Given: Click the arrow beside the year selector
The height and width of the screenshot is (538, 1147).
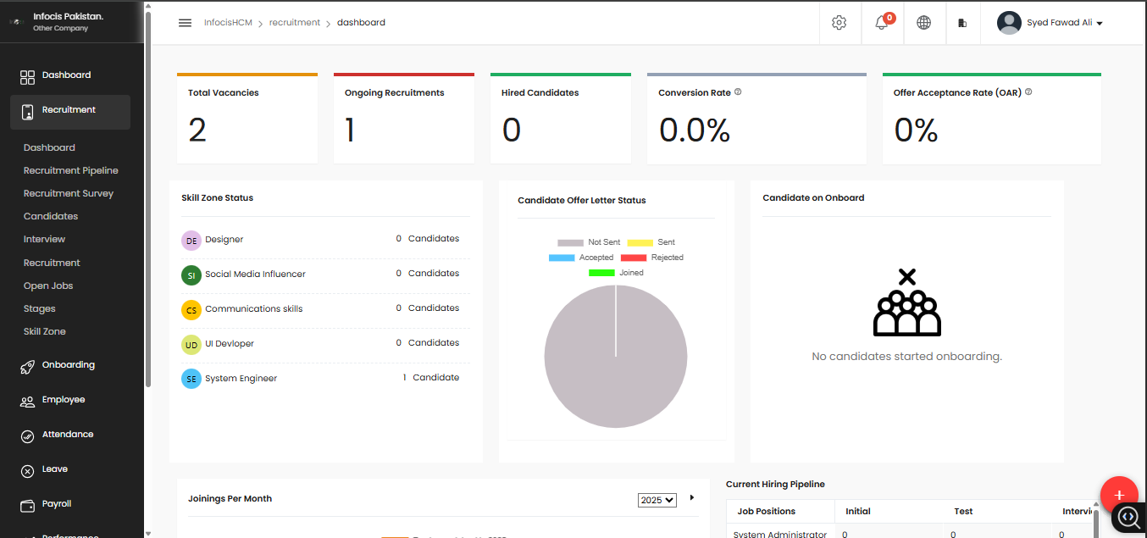Looking at the screenshot, I should coord(690,498).
